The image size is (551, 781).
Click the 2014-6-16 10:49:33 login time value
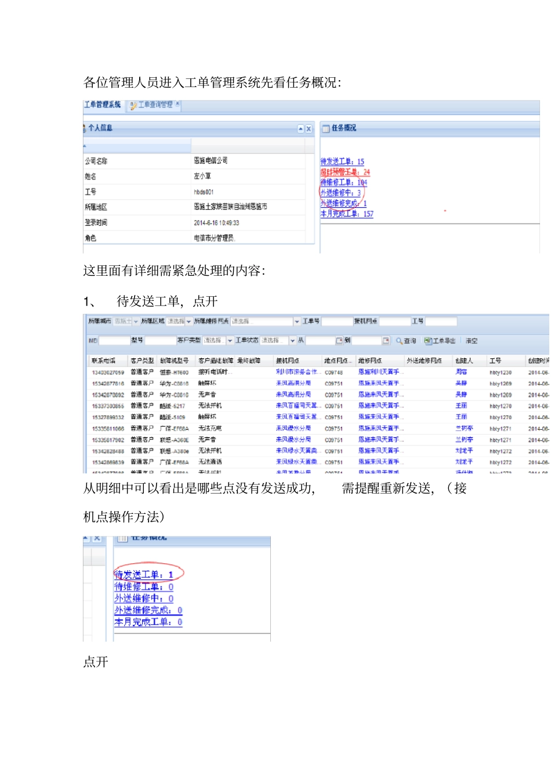coord(216,223)
